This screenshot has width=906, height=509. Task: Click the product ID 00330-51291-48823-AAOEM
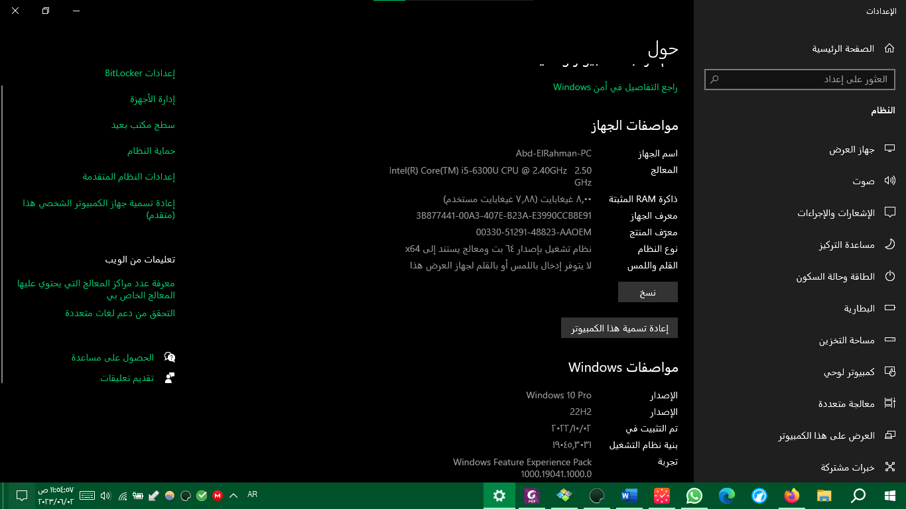coord(534,232)
